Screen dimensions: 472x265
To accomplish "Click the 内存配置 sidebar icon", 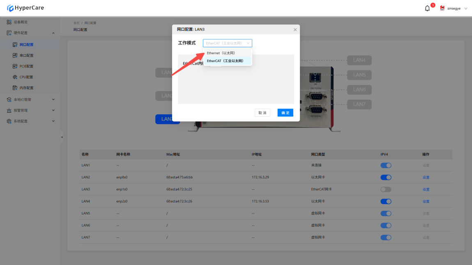I will (x=15, y=88).
